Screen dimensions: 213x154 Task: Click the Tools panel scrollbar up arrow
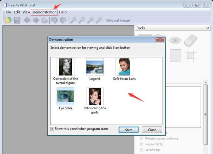click(x=206, y=82)
